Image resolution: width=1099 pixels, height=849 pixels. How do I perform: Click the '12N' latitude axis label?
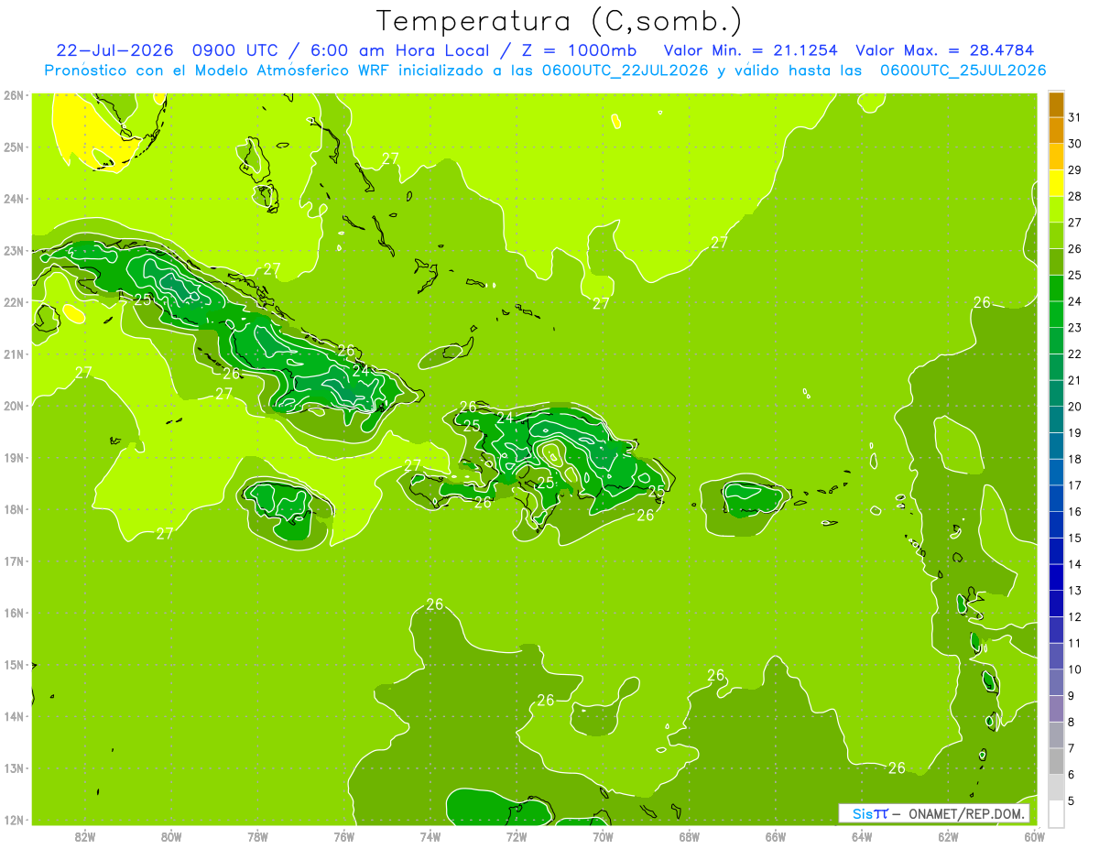click(14, 820)
